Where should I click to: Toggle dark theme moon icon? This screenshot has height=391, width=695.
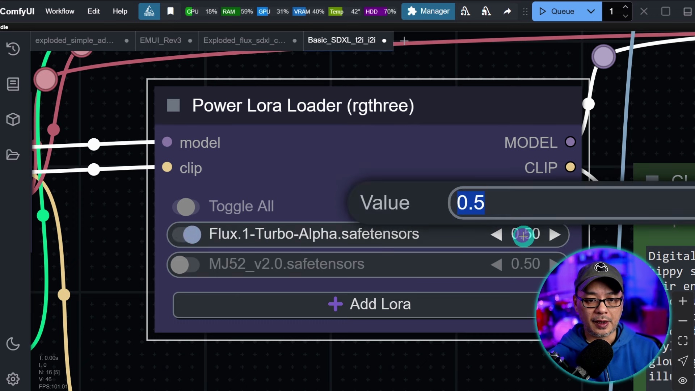click(x=13, y=344)
